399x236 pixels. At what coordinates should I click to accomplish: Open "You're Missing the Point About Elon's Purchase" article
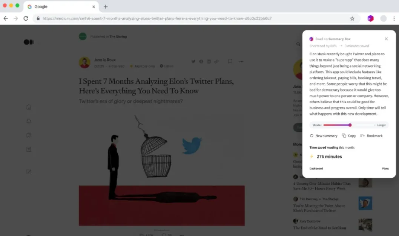[319, 208]
